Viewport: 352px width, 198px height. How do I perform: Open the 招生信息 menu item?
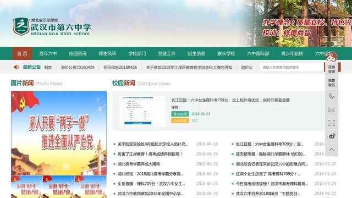(x=196, y=53)
